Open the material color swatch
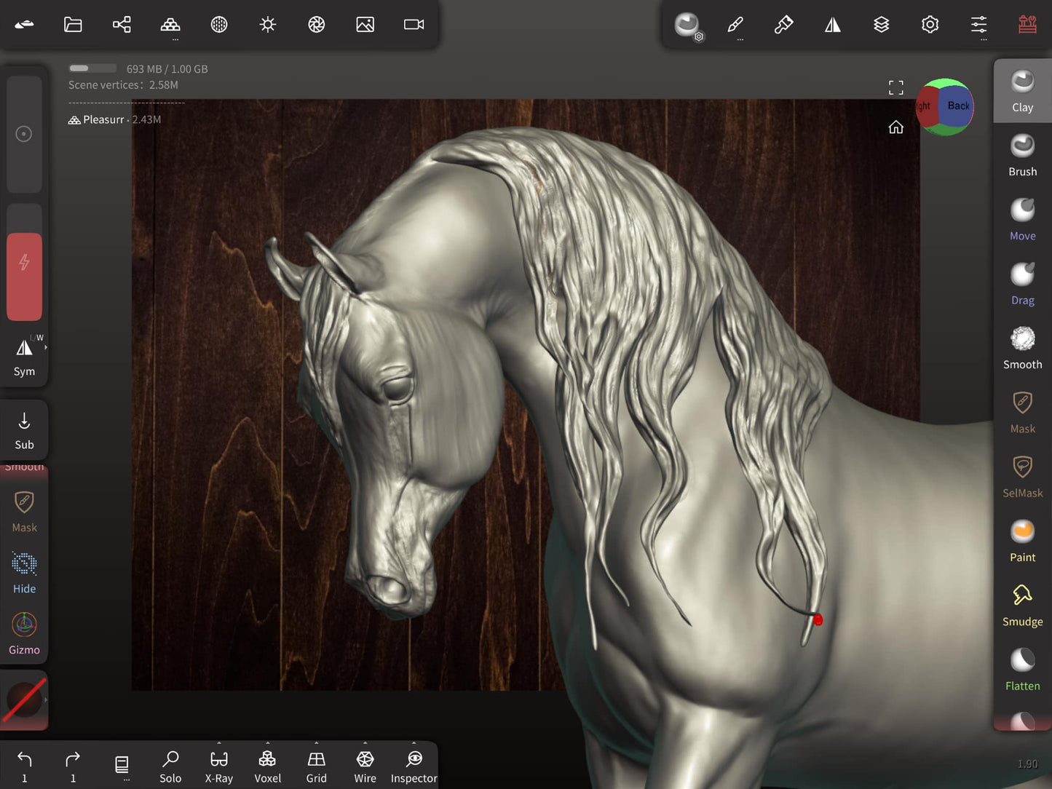Screen dimensions: 1052x789 (24, 700)
